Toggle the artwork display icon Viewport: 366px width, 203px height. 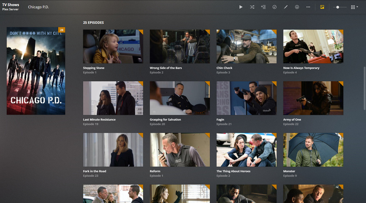[x=322, y=7]
